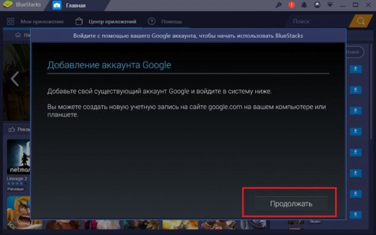Screen dimensions: 376x235
Task: Click the sixth download icon in right list
Action: [x=356, y=173]
